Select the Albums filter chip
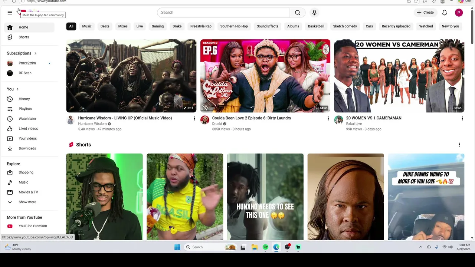This screenshot has height=267, width=475. pos(293,26)
